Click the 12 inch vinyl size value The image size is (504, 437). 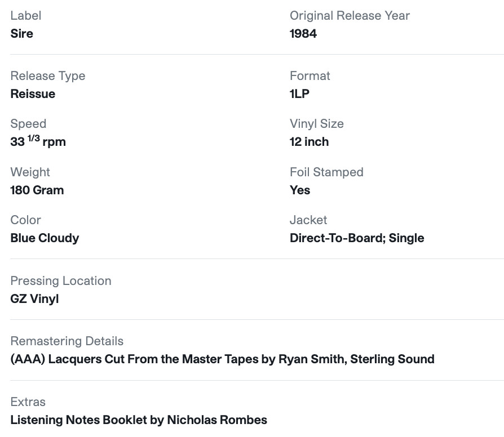click(x=309, y=141)
